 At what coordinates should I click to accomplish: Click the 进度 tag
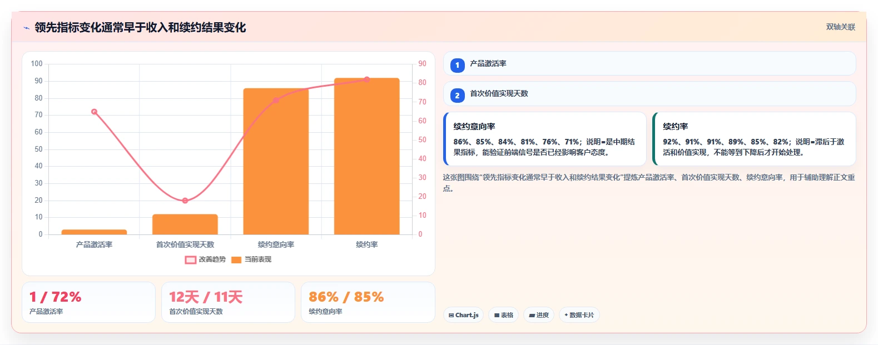(x=539, y=315)
